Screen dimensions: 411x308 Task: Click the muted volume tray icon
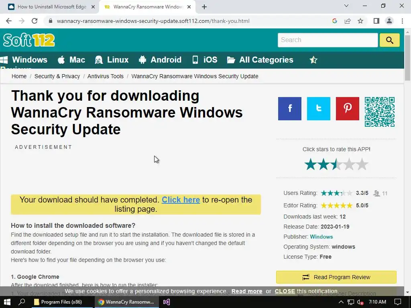click(360, 302)
